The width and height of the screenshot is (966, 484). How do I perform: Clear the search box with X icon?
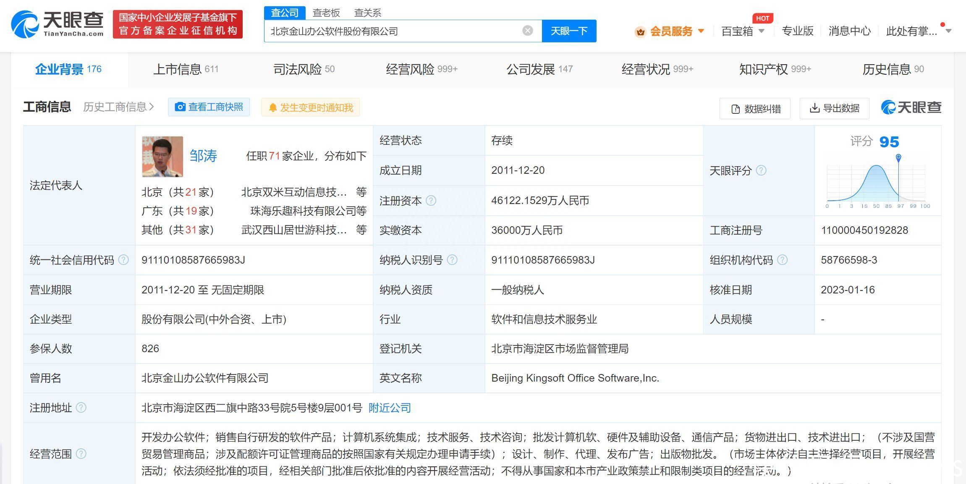(x=528, y=31)
